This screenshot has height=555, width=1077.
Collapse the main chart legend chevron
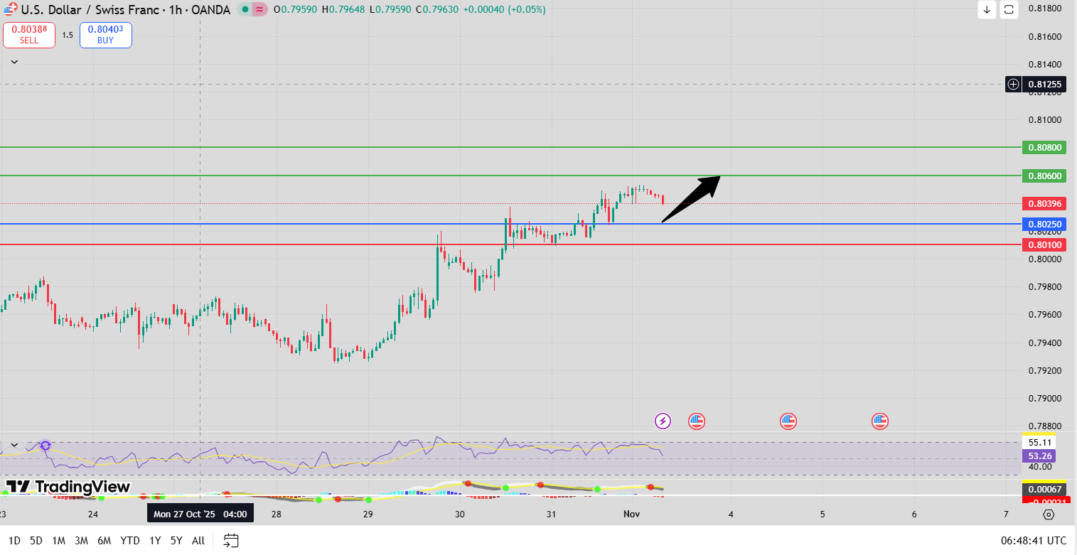[x=13, y=61]
